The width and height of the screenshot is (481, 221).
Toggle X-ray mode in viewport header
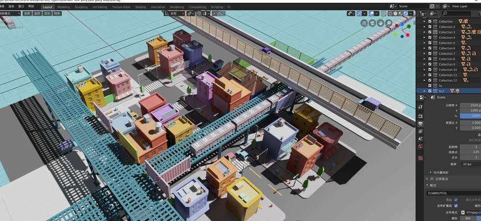pos(383,13)
